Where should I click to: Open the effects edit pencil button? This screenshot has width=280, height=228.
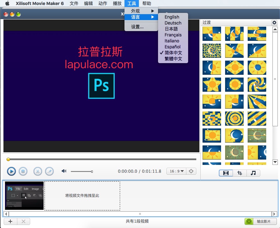50,171
